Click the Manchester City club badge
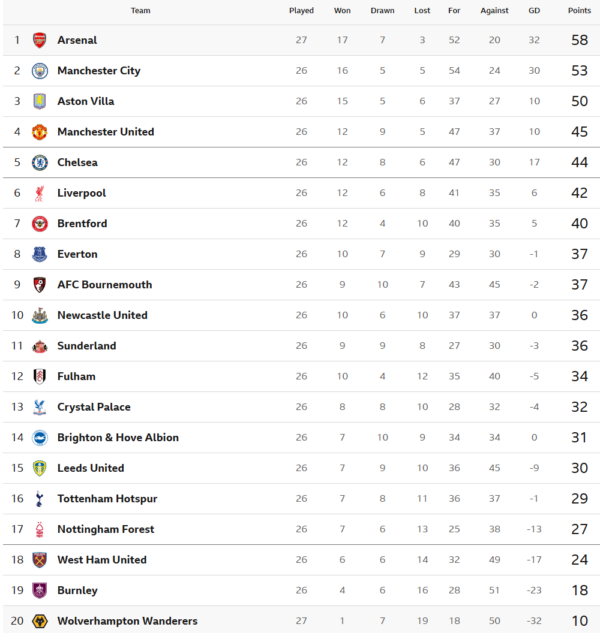600x633 pixels. click(40, 71)
